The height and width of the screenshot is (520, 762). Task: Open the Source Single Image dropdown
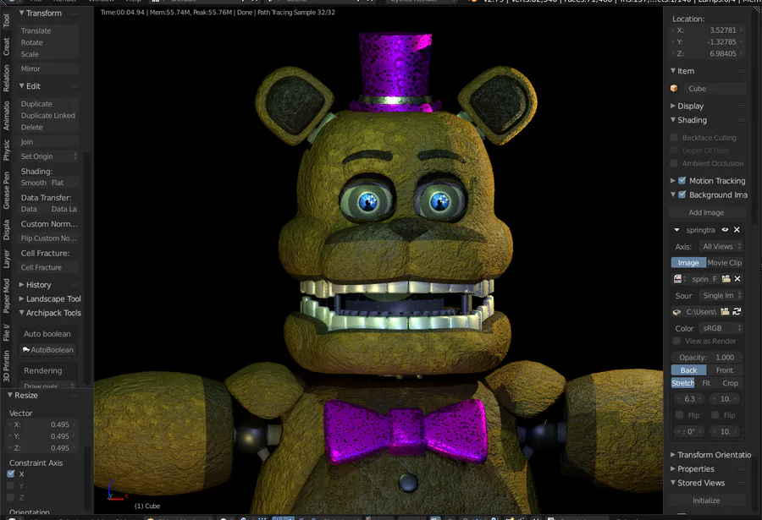point(721,295)
